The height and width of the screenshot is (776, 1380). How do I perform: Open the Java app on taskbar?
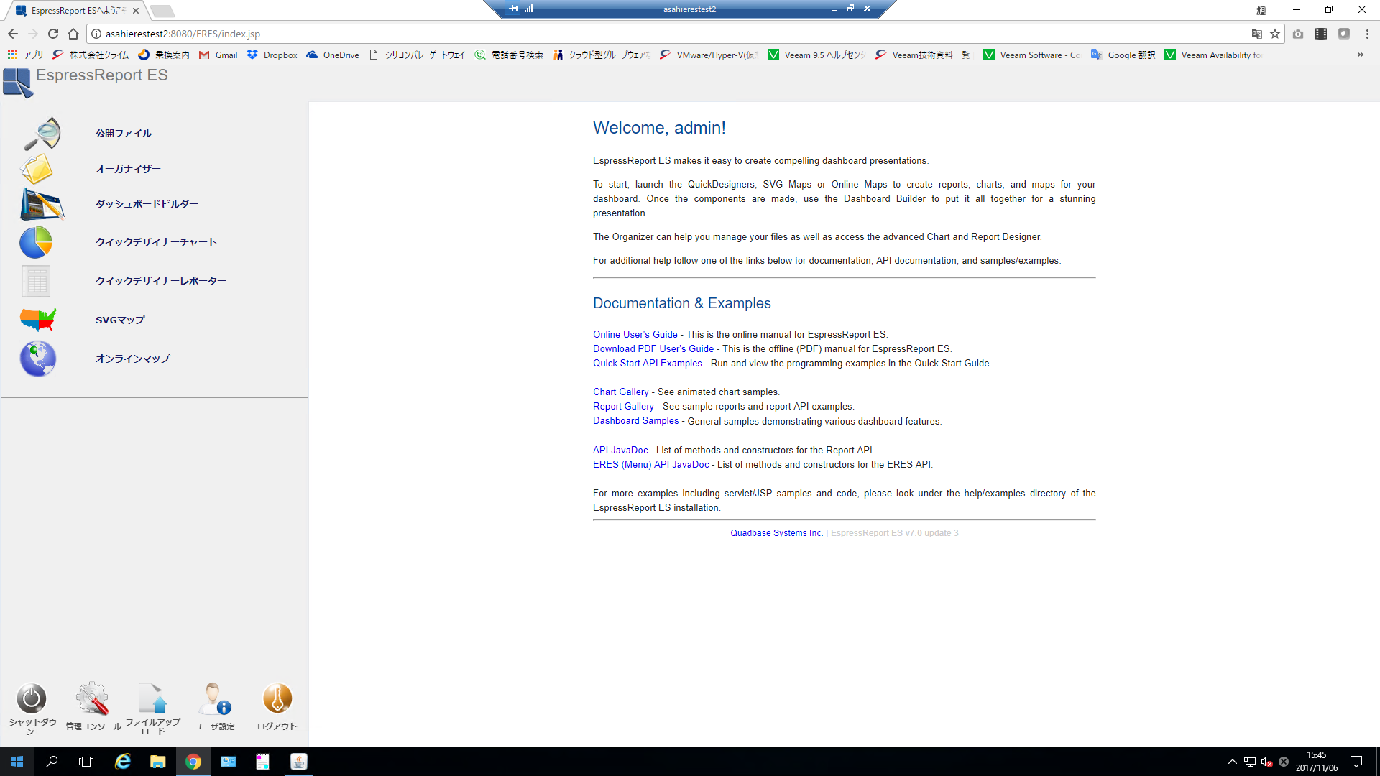click(x=298, y=762)
